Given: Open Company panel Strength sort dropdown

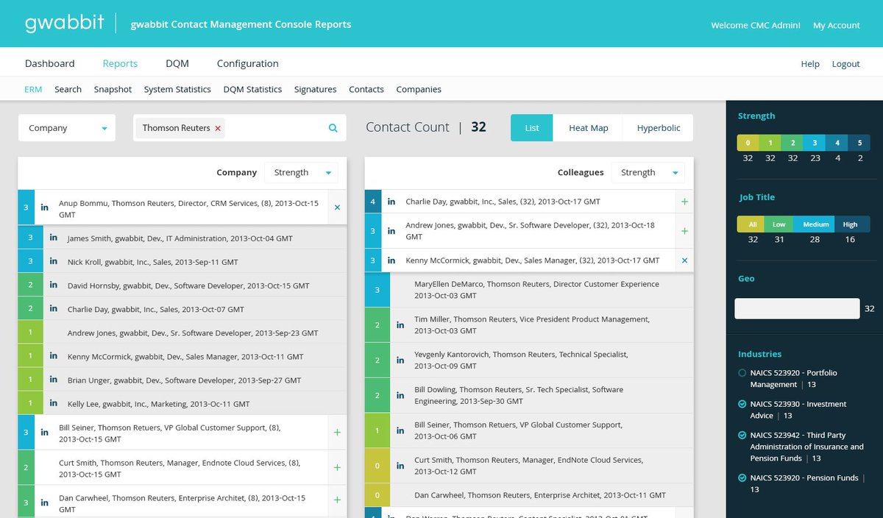Looking at the screenshot, I should pyautogui.click(x=301, y=173).
